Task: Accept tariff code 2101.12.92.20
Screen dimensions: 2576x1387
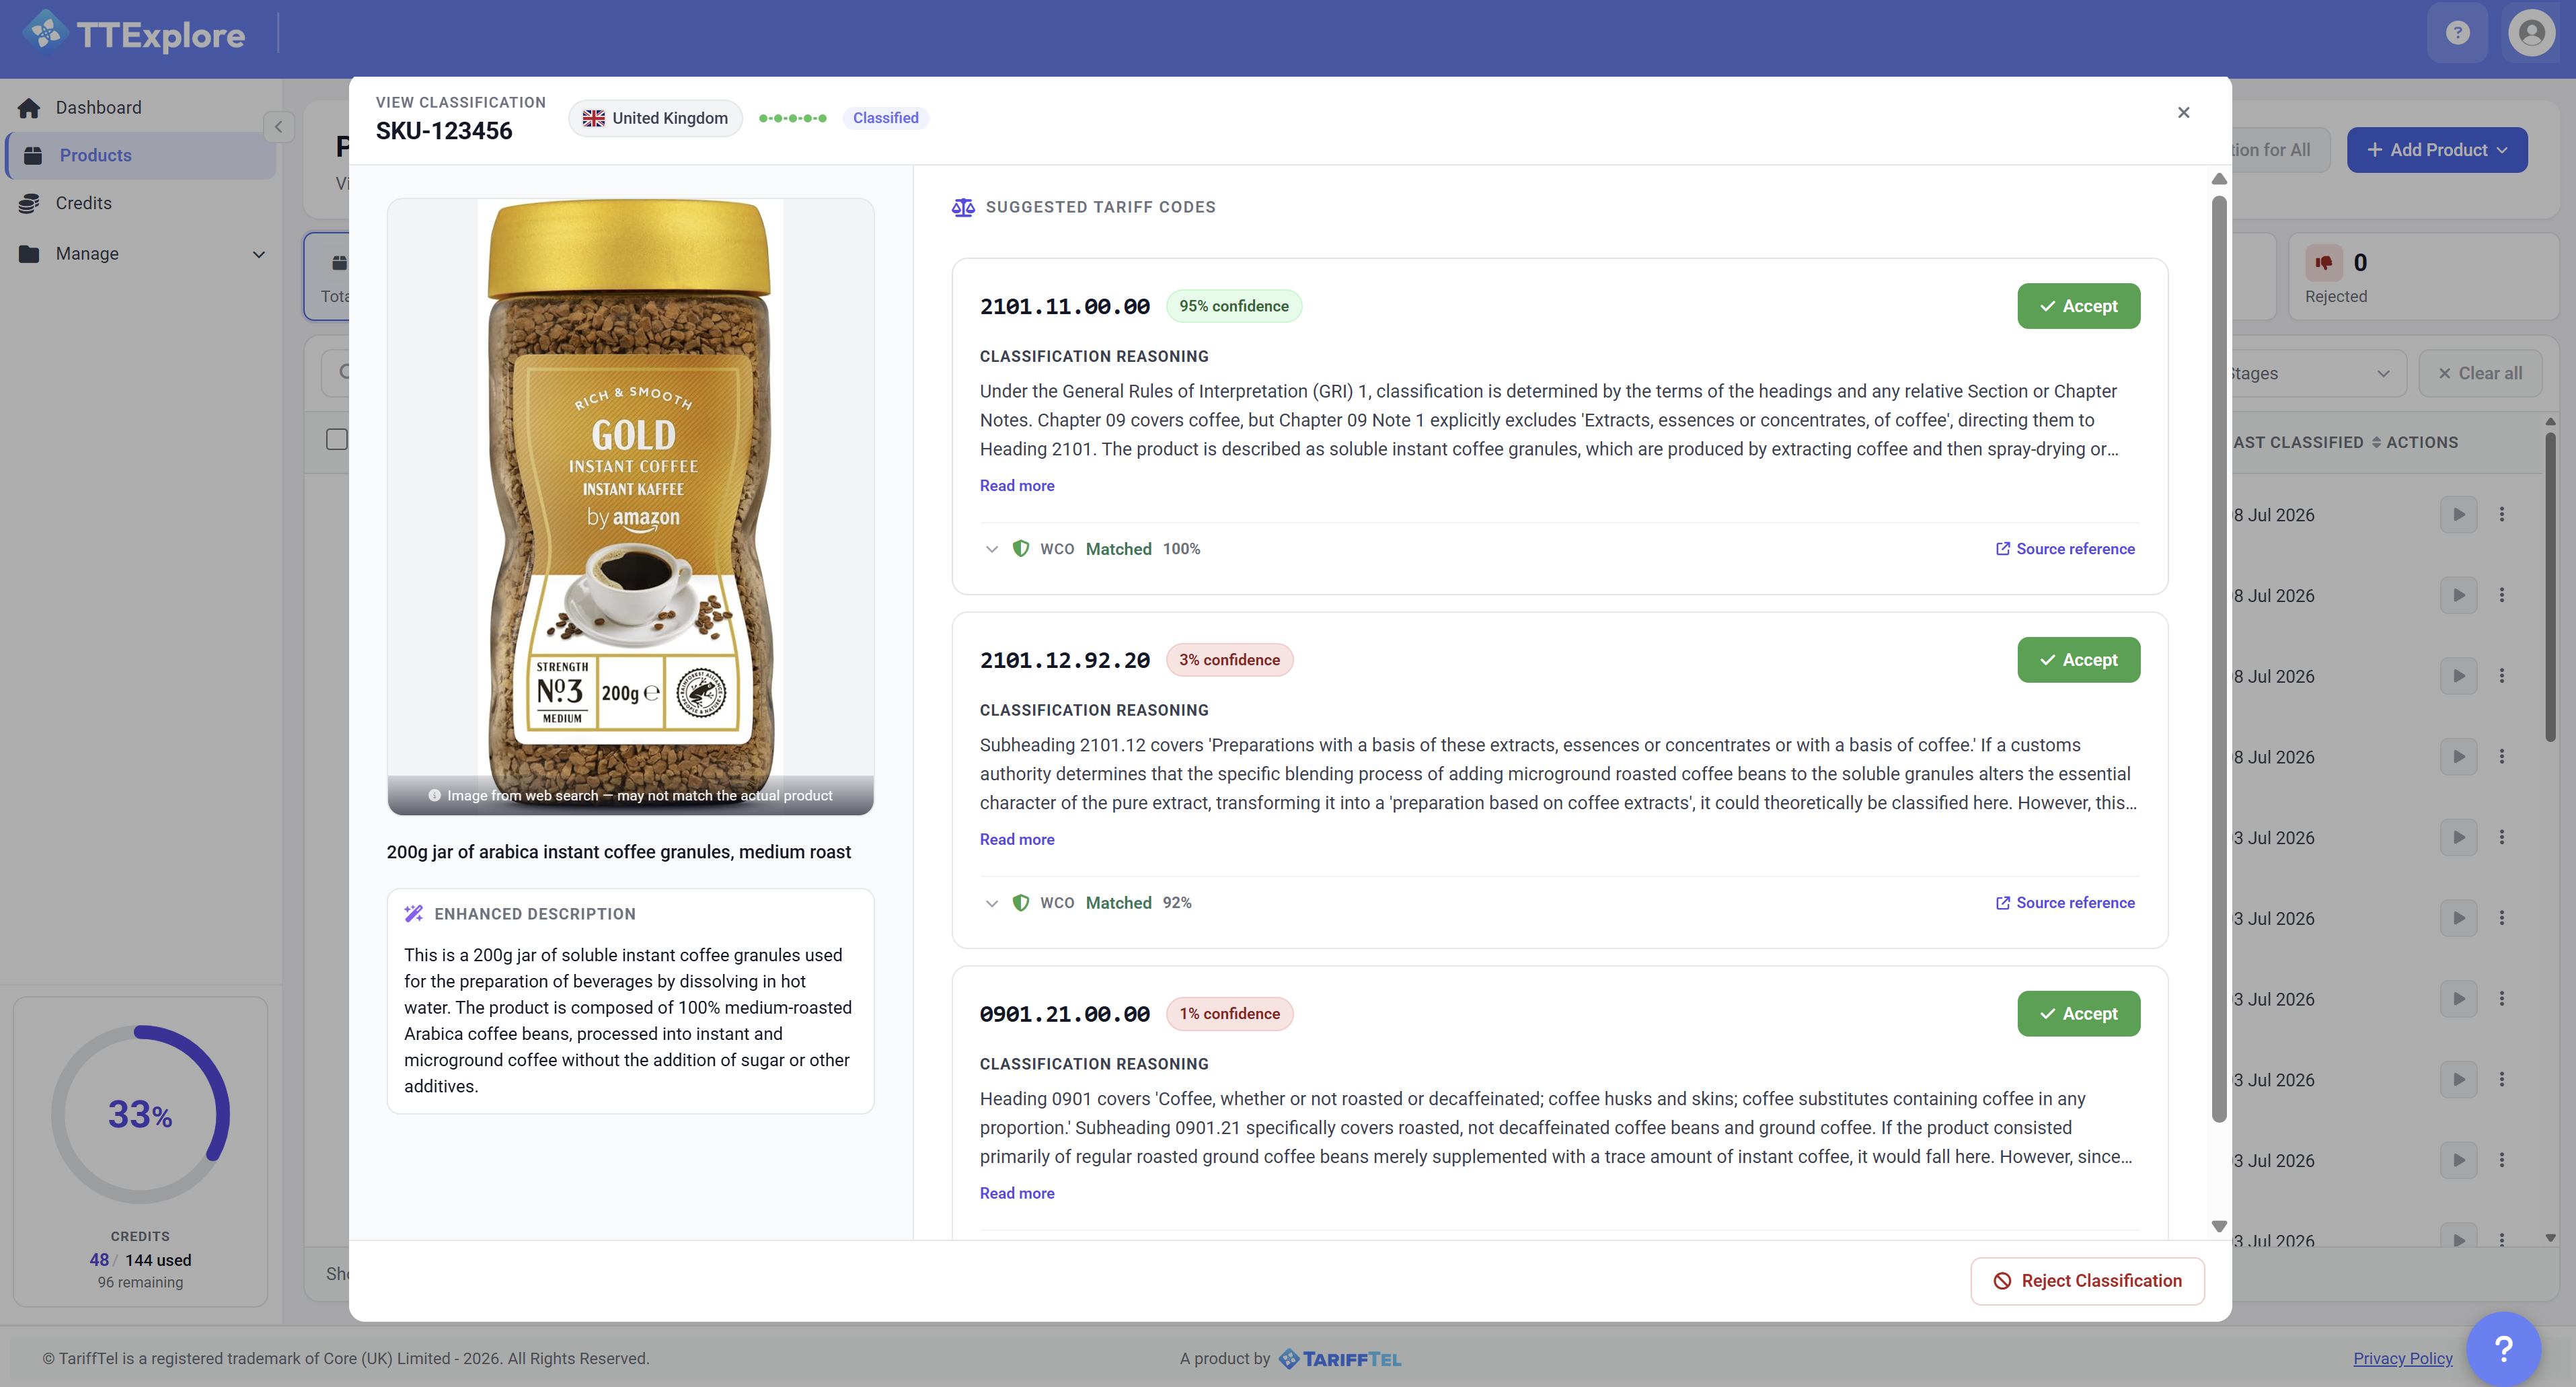Action: (x=2078, y=660)
